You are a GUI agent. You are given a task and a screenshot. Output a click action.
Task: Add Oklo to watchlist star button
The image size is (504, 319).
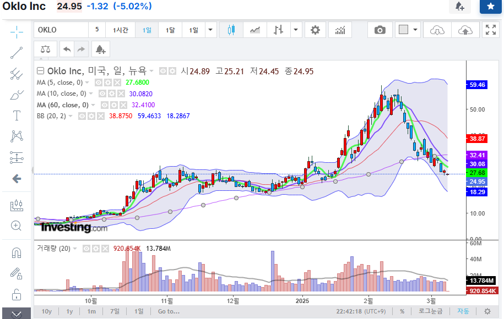pos(490,7)
